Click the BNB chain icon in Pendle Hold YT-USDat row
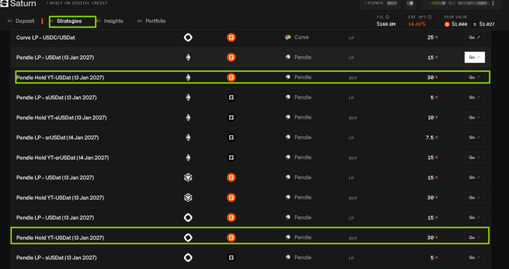509x269 pixels. coord(188,197)
